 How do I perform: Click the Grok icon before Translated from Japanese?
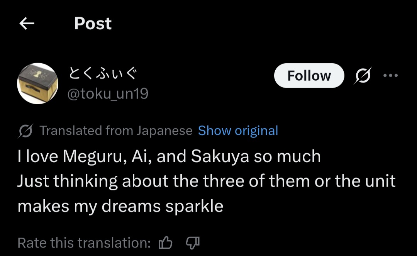[x=26, y=131]
